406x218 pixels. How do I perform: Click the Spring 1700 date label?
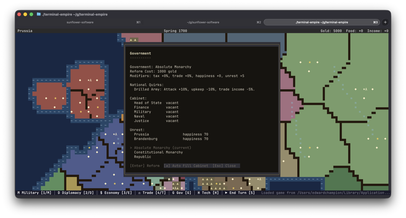tap(175, 31)
